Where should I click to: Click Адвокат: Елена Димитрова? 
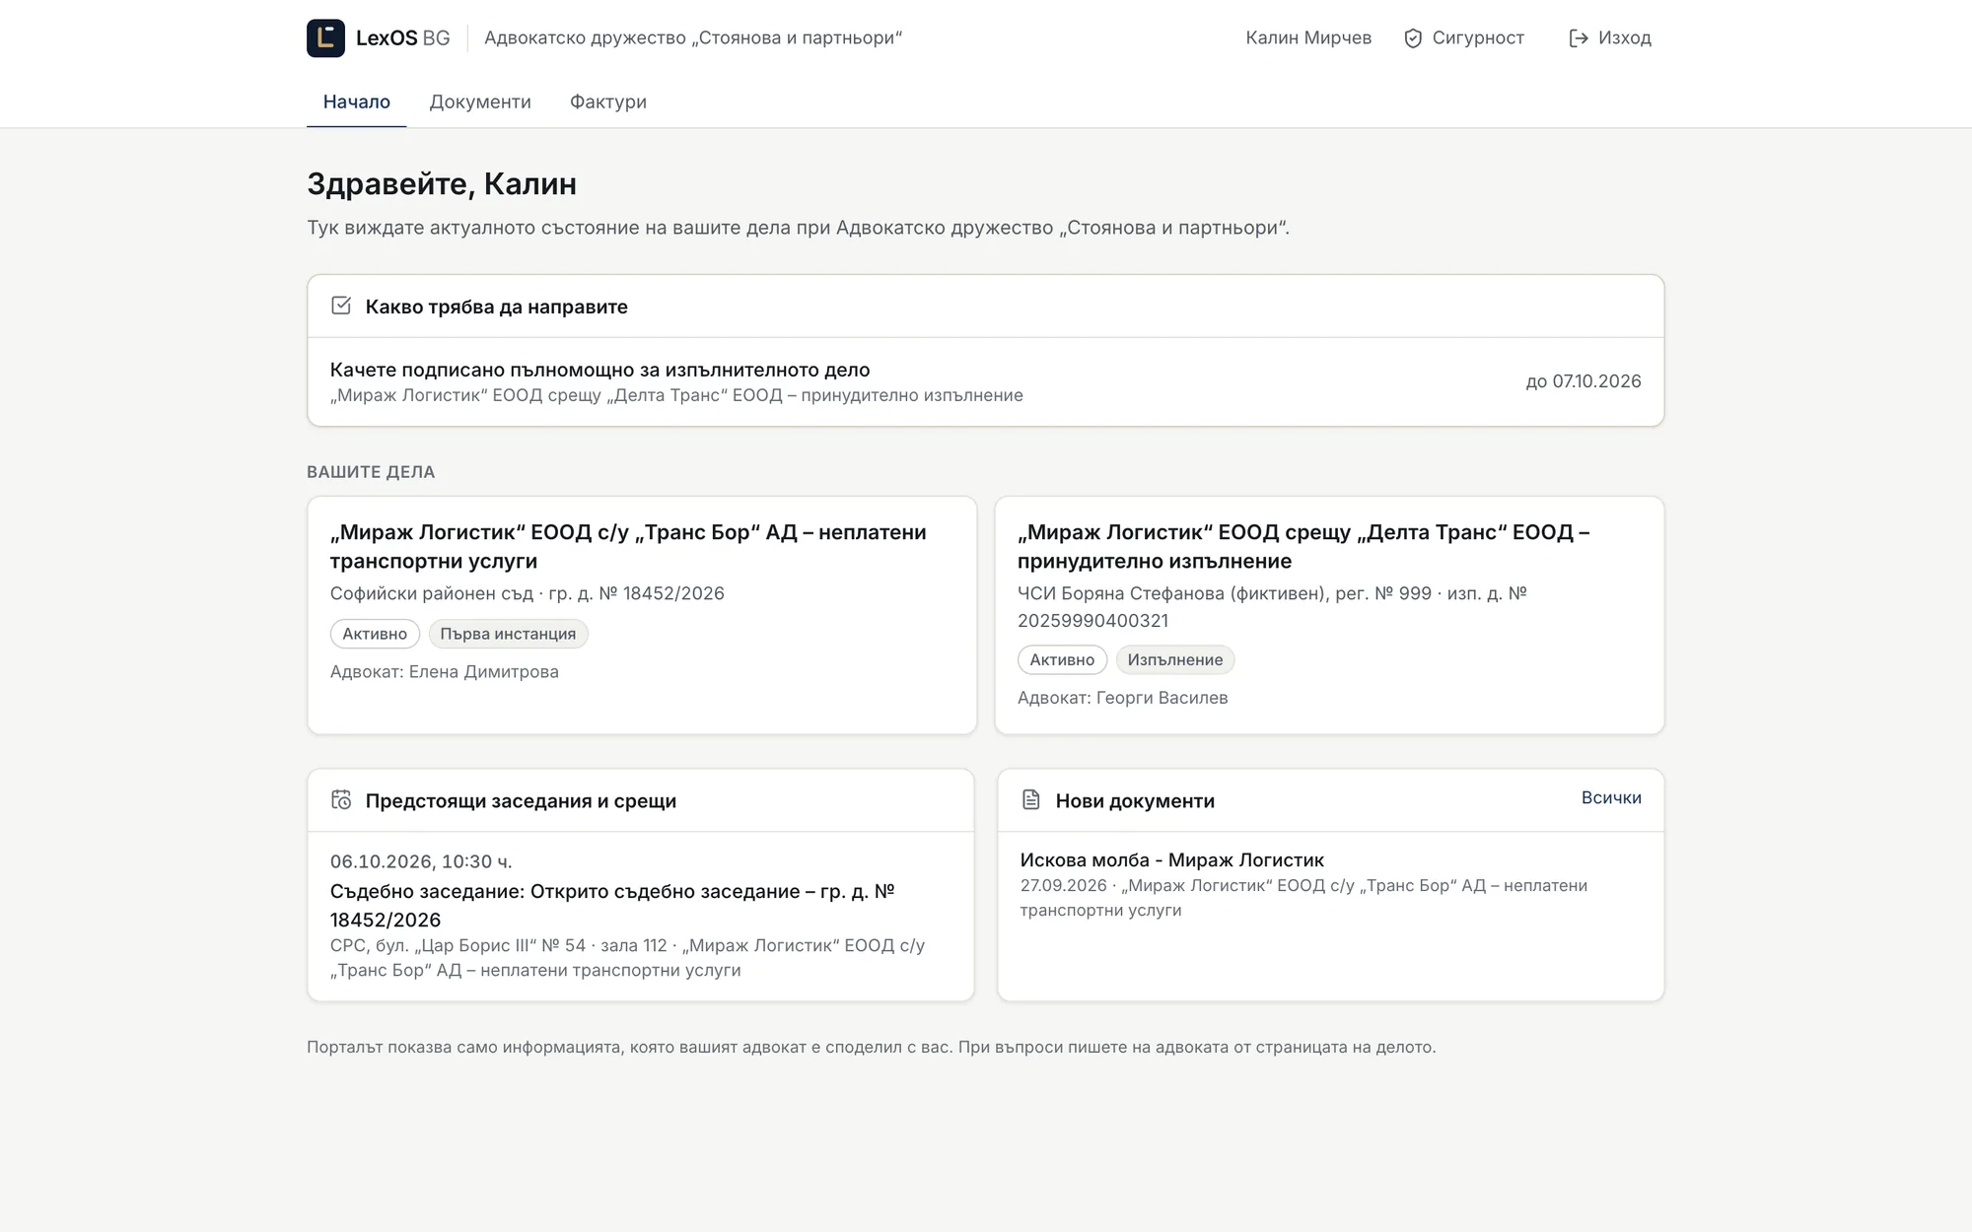click(445, 671)
